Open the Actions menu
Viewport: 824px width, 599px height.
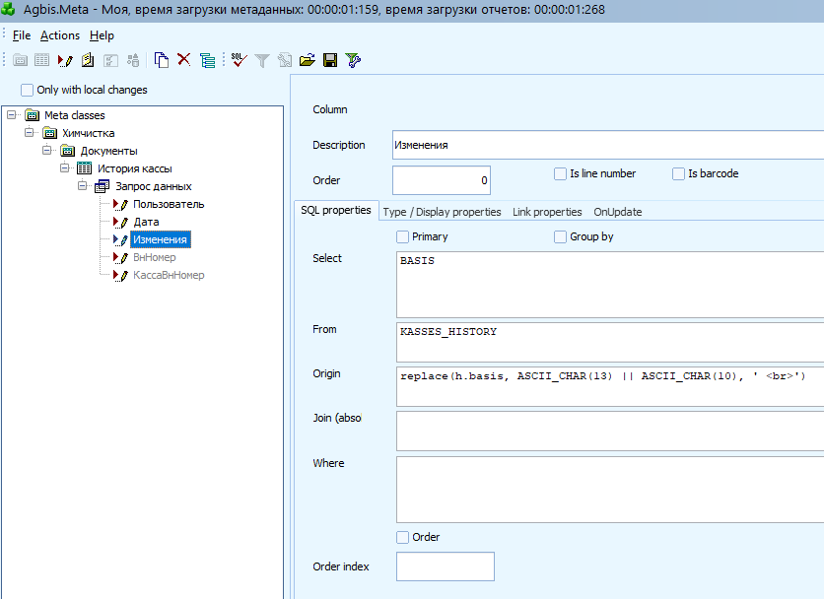coord(60,35)
